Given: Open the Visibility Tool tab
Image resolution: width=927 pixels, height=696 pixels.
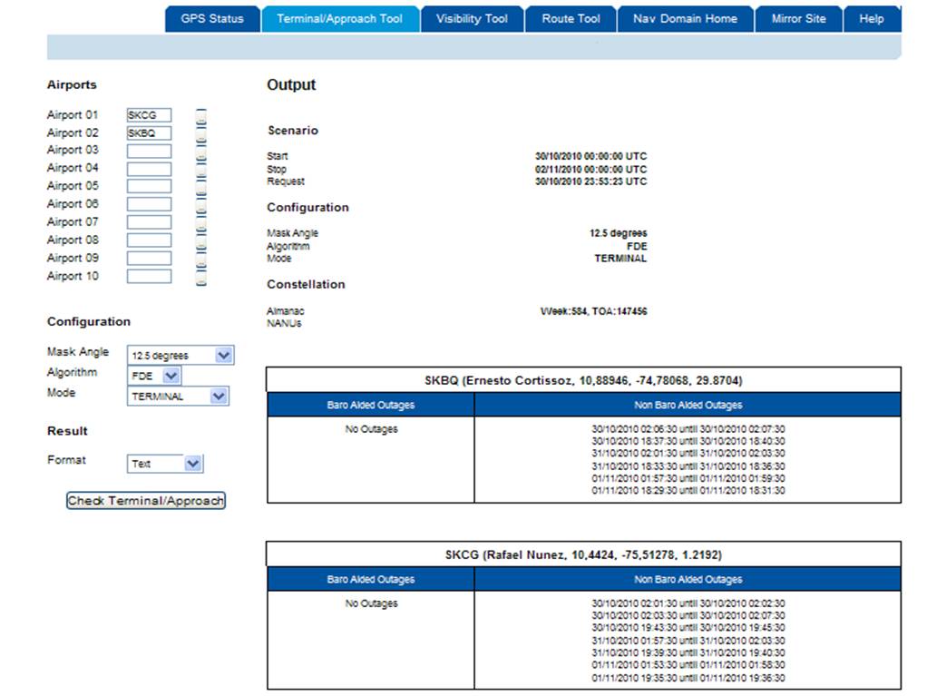Looking at the screenshot, I should click(471, 17).
